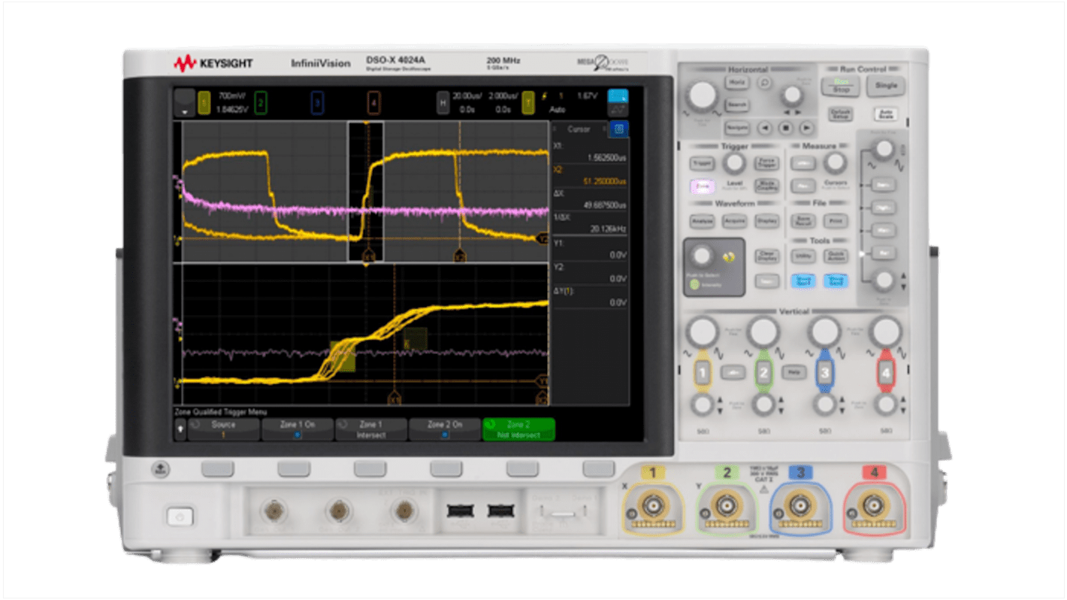Select the green channel 2 BNC input
The height and width of the screenshot is (600, 1067).
(725, 506)
